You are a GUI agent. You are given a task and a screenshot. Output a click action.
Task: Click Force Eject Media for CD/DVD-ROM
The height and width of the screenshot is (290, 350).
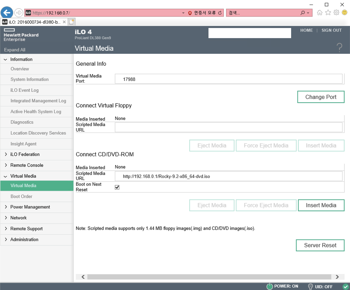(266, 205)
